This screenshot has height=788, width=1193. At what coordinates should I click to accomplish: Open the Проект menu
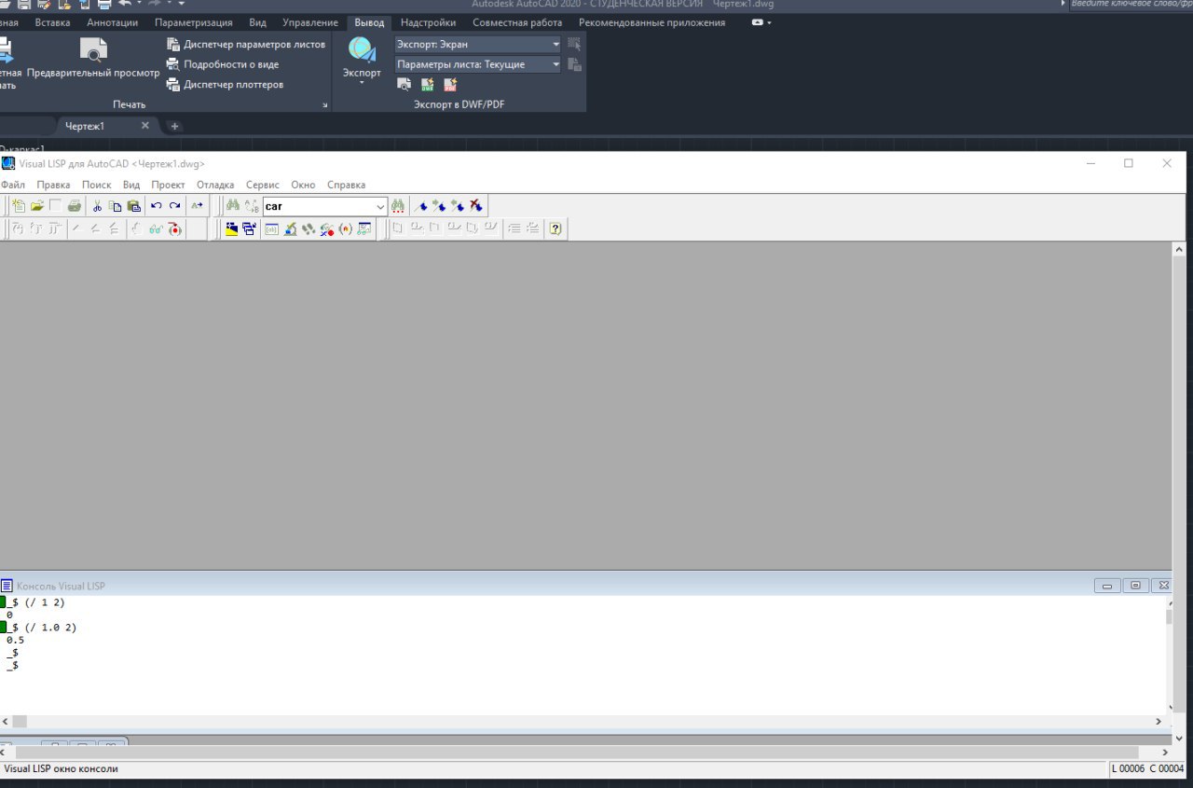pos(169,185)
